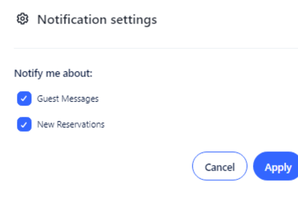Viewport: 298px width, 224px height.
Task: Click the 'Notify me about:' label
Action: pyautogui.click(x=53, y=74)
